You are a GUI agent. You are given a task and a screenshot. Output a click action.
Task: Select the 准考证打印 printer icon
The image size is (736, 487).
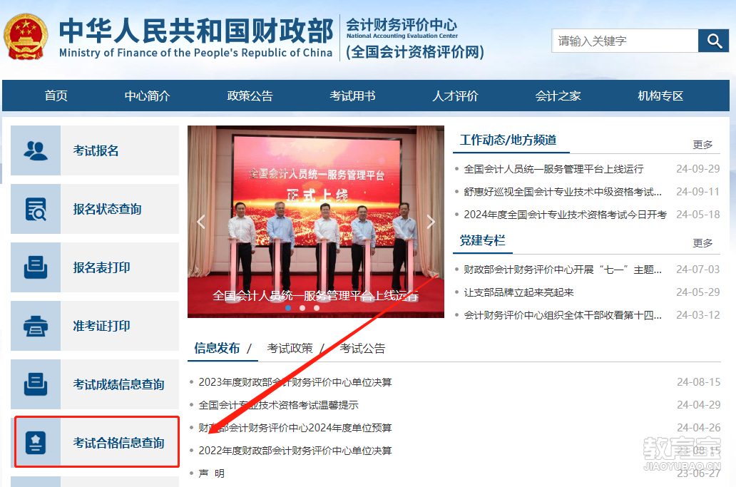[x=36, y=326]
